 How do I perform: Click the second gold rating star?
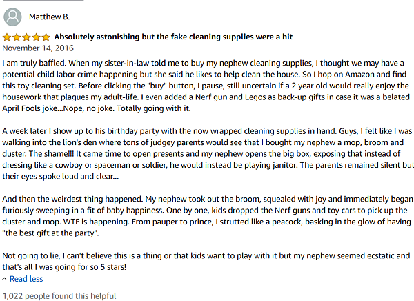coord(17,37)
